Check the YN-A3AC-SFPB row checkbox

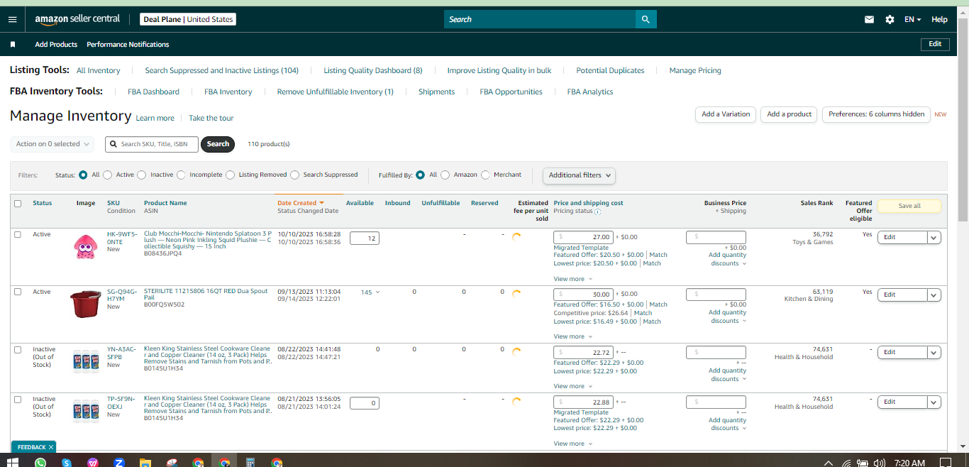pos(18,349)
